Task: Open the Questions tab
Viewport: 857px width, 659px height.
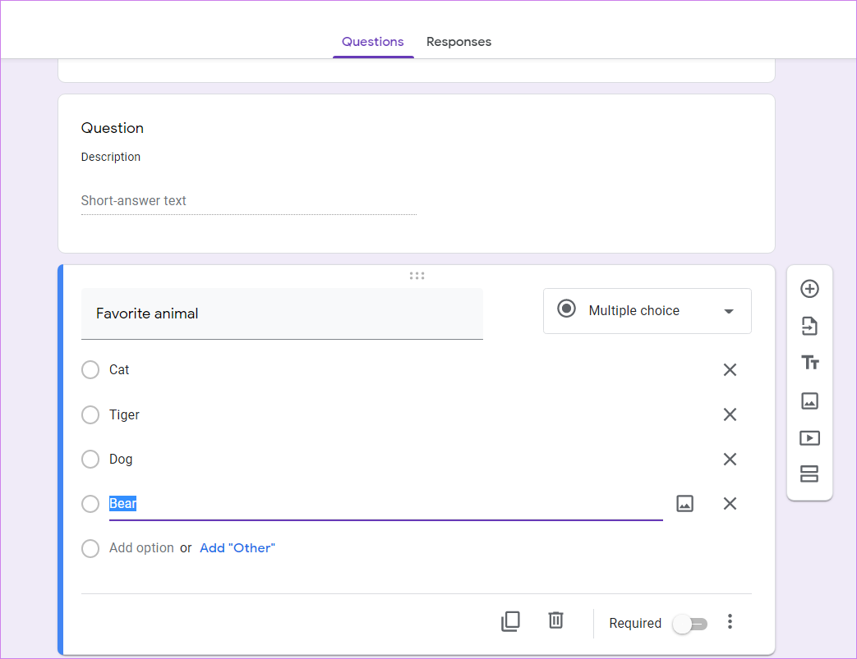Action: point(372,41)
